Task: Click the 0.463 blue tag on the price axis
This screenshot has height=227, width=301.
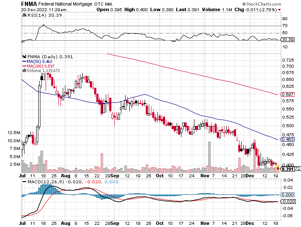Action: 288,140
